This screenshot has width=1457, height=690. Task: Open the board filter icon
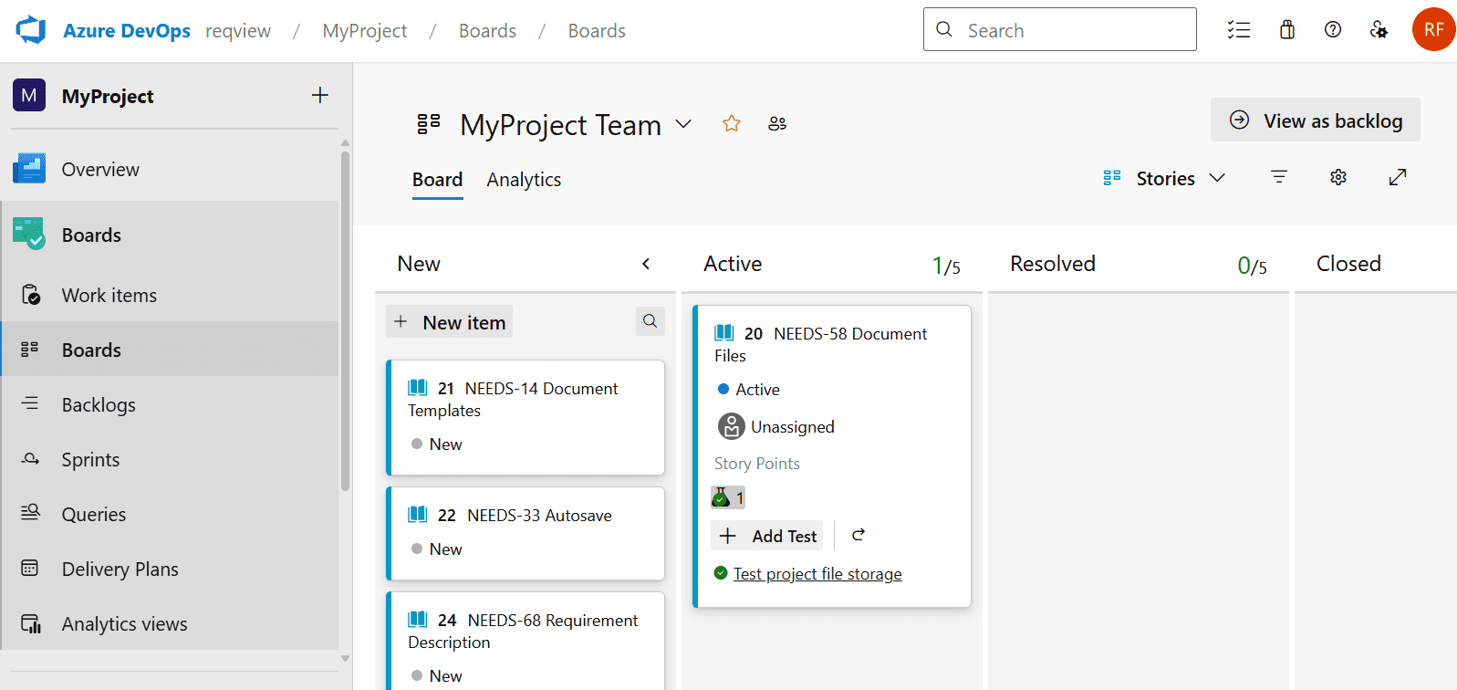1279,177
